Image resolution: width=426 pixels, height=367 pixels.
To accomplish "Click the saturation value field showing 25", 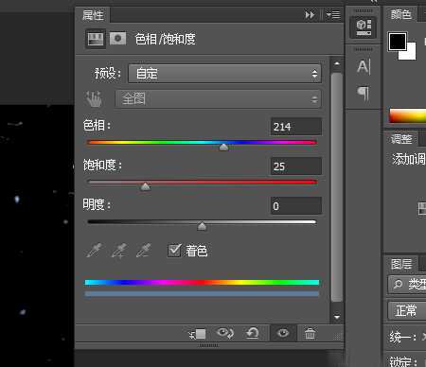I will 296,166.
